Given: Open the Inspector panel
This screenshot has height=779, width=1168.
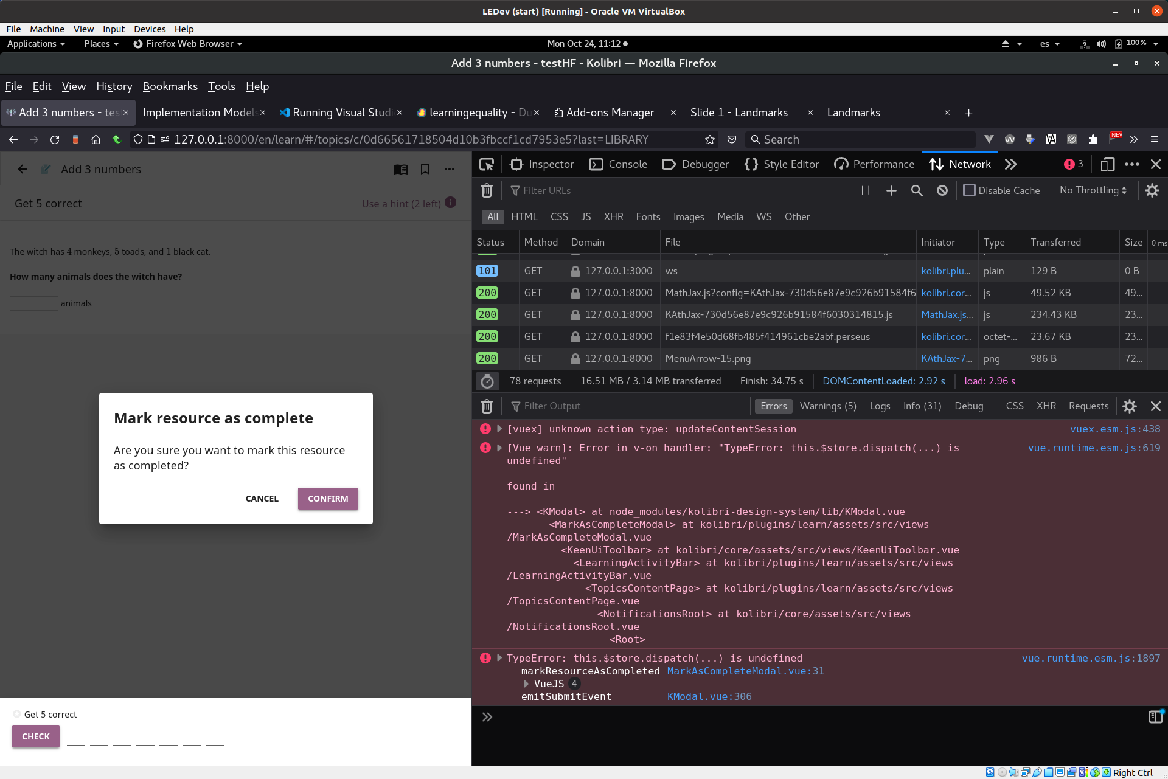Looking at the screenshot, I should tap(541, 164).
